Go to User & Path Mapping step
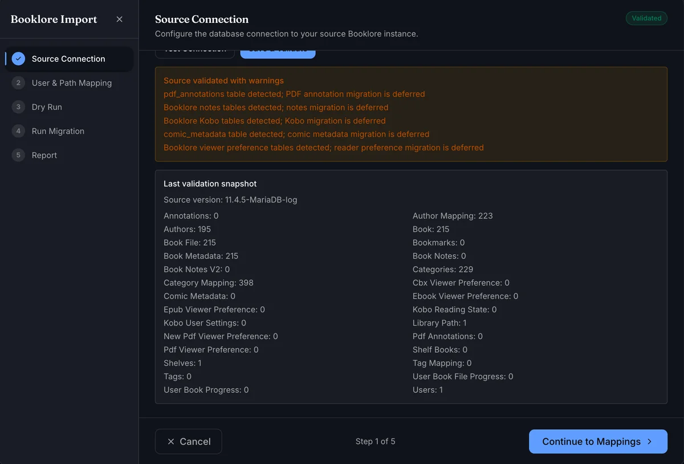This screenshot has height=464, width=684. point(69,83)
